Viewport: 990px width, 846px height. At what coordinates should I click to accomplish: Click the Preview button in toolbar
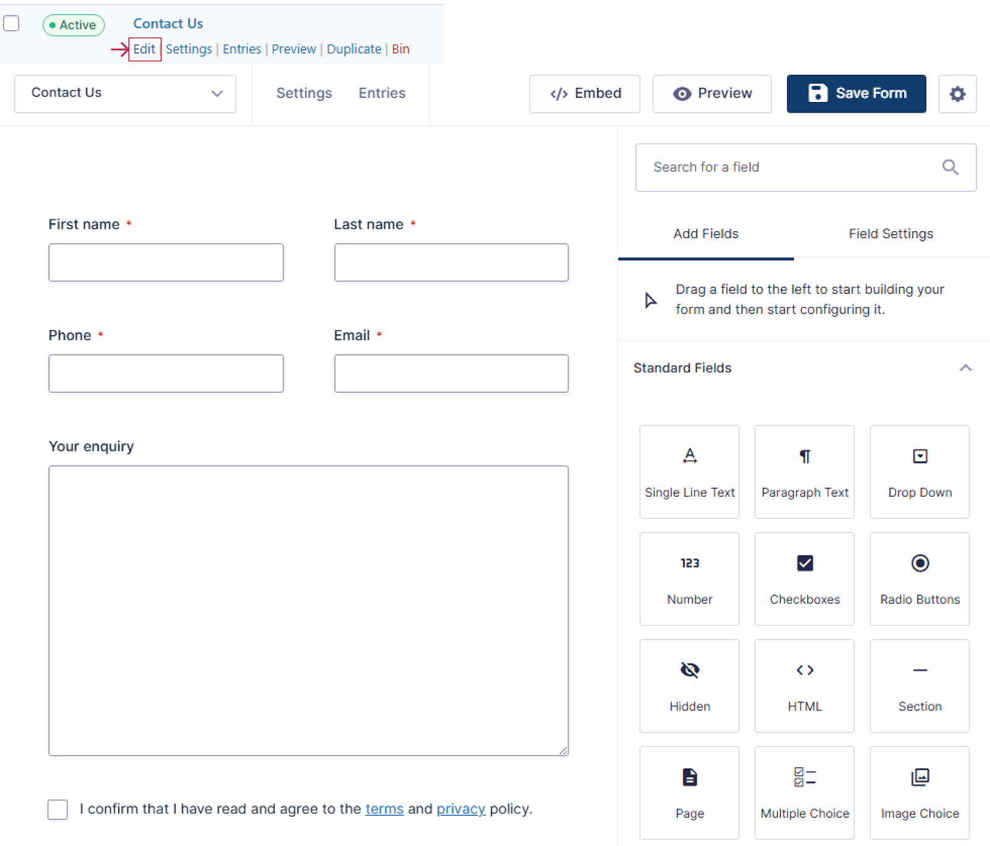pyautogui.click(x=712, y=94)
